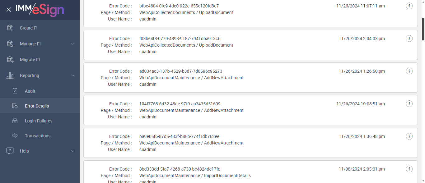Open the Transactions report link
The height and width of the screenshot is (183, 425).
tap(38, 136)
